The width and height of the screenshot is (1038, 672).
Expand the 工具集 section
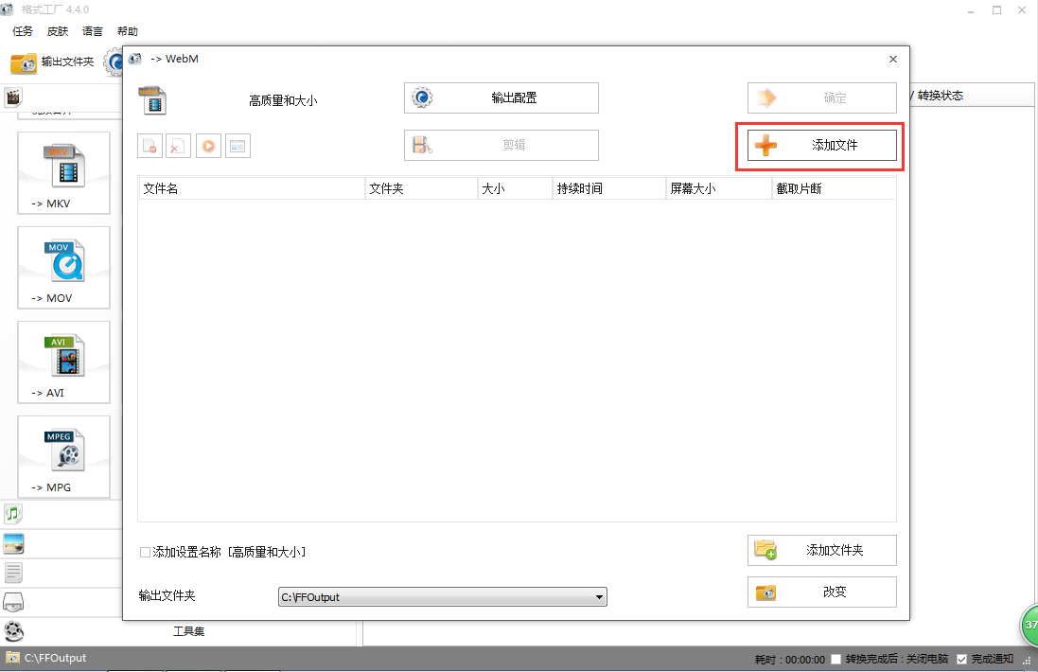(x=187, y=630)
